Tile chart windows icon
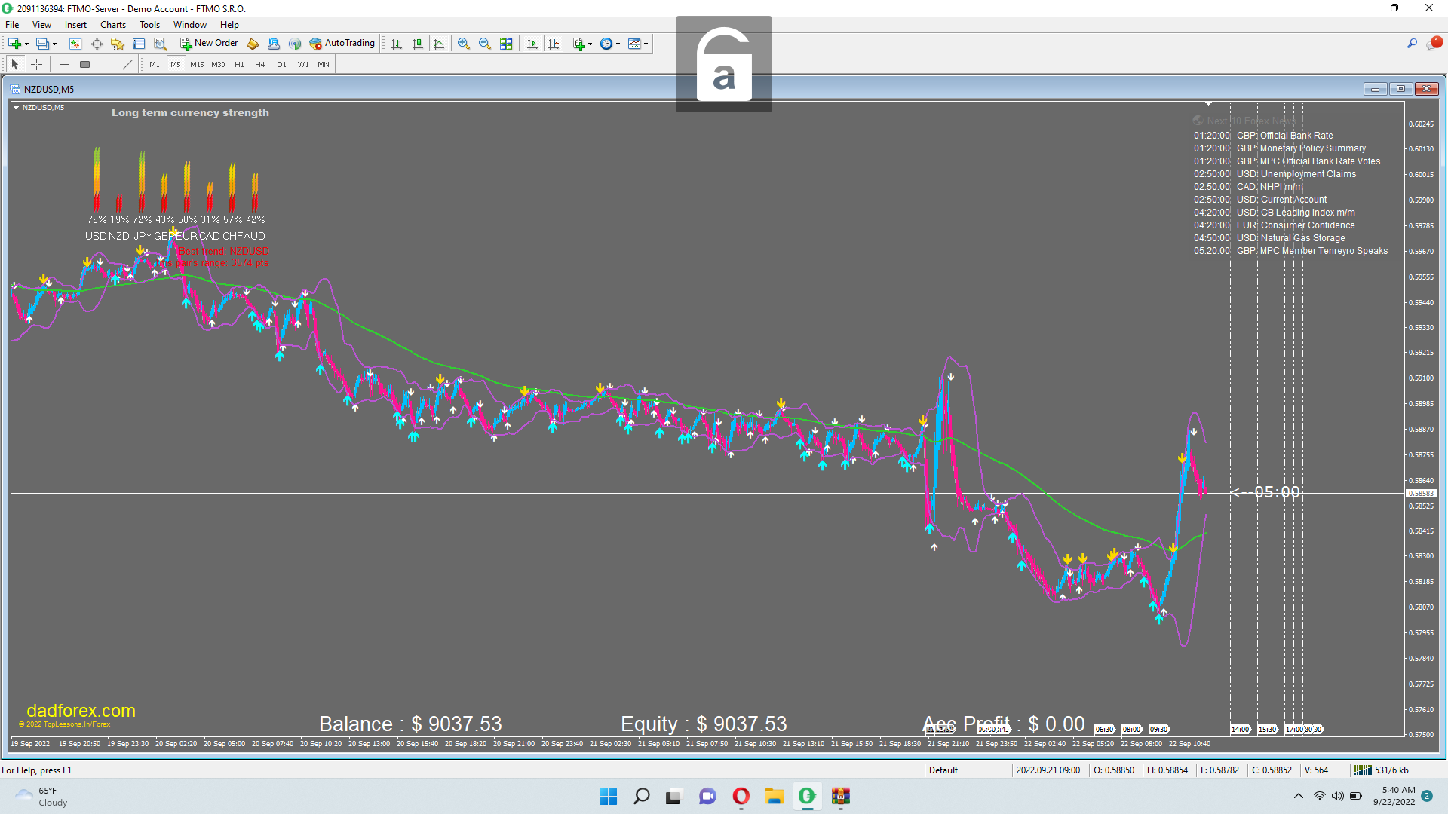The image size is (1448, 814). [506, 44]
